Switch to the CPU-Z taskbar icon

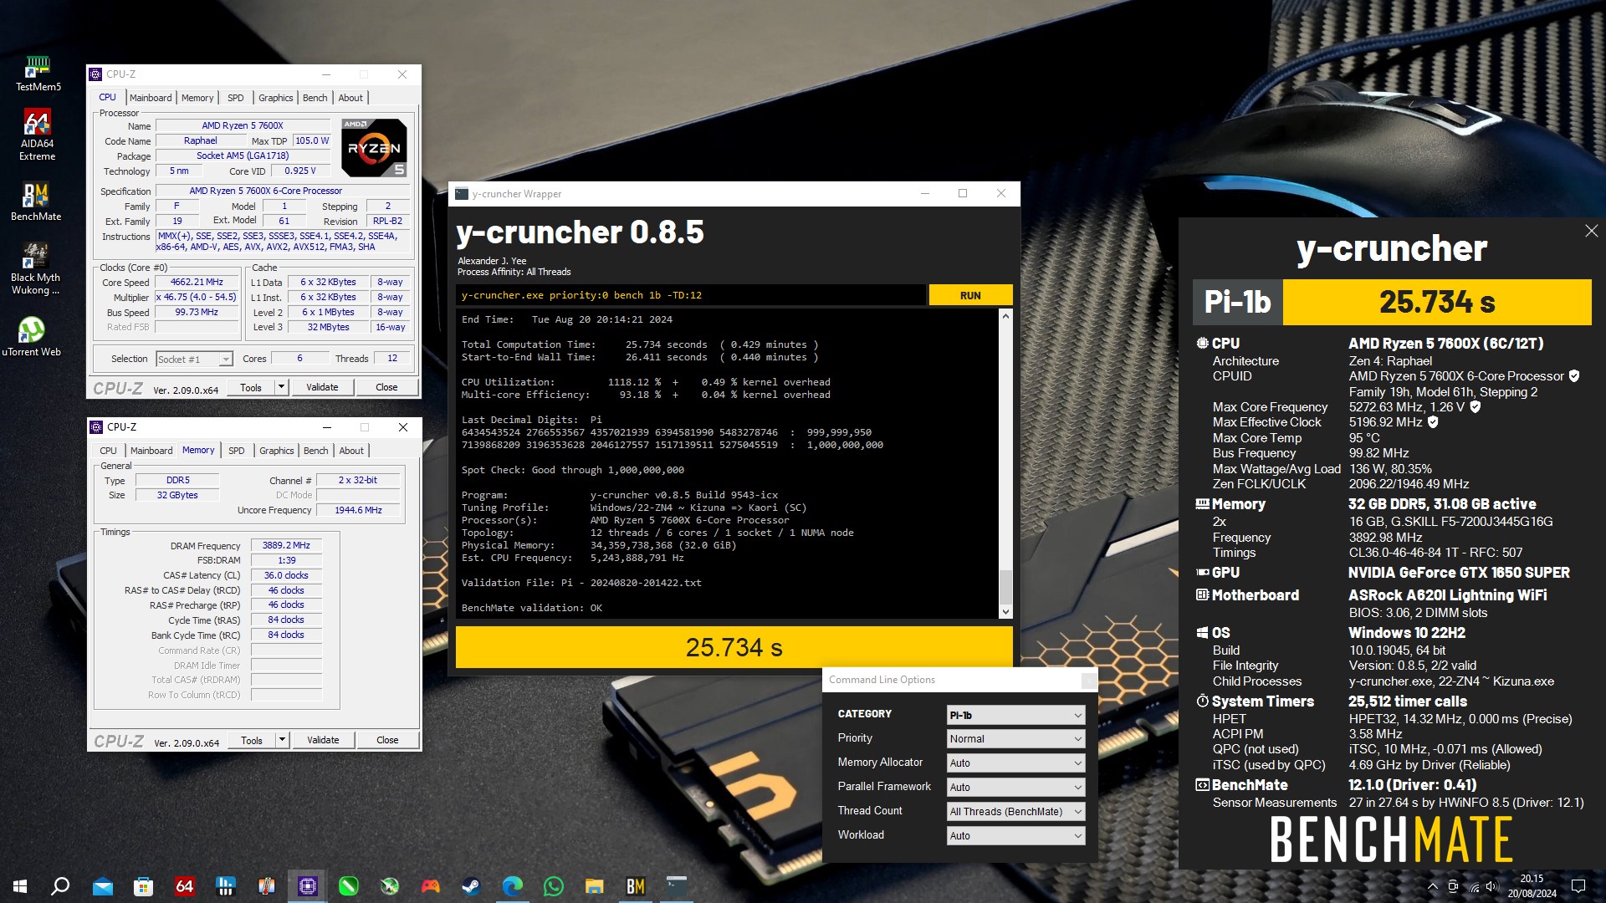[x=307, y=886]
